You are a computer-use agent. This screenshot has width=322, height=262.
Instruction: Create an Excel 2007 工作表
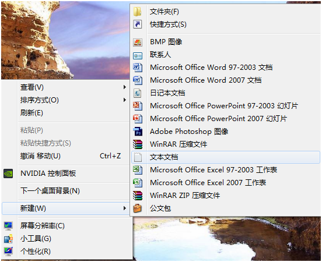226,183
